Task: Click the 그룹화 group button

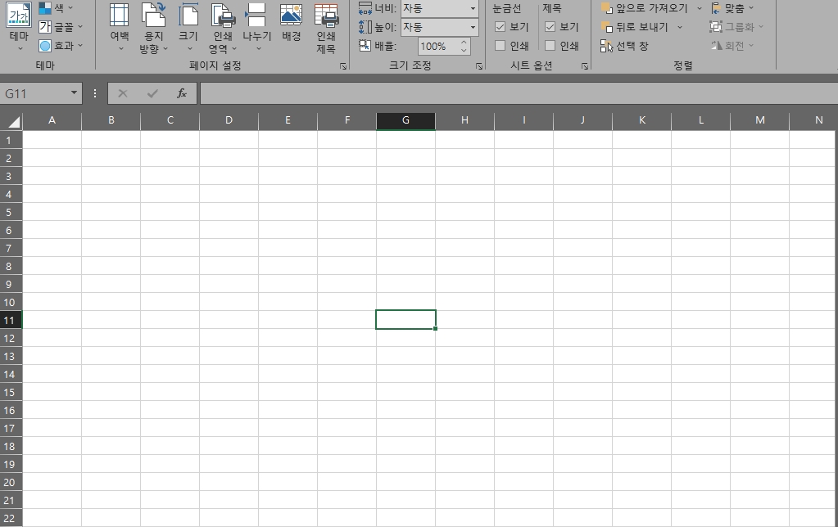Action: (x=736, y=27)
